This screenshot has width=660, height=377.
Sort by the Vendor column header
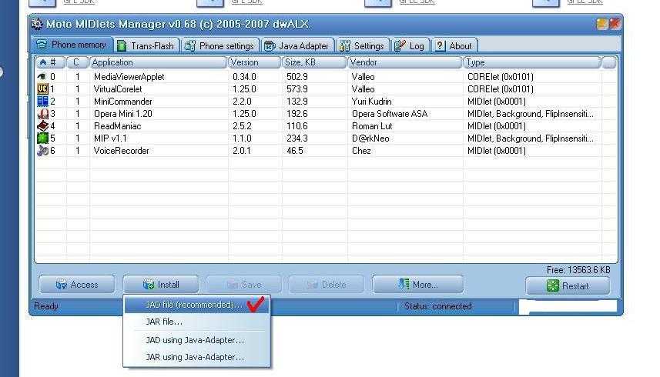pos(405,62)
